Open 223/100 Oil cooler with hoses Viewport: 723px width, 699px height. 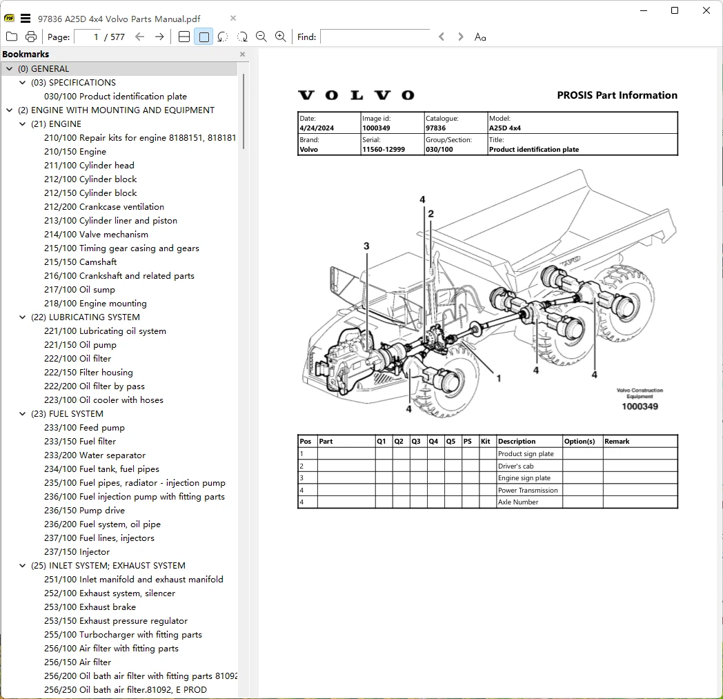[x=103, y=400]
